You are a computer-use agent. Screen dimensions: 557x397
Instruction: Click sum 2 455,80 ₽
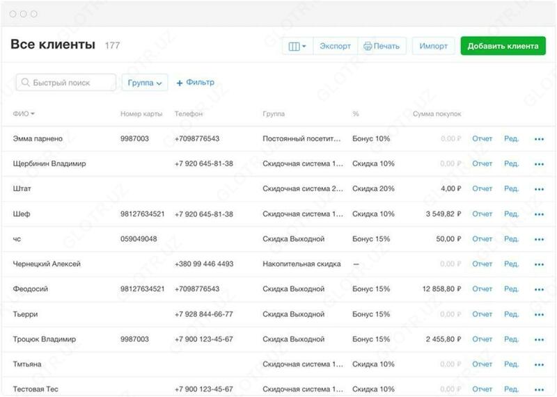tap(444, 339)
